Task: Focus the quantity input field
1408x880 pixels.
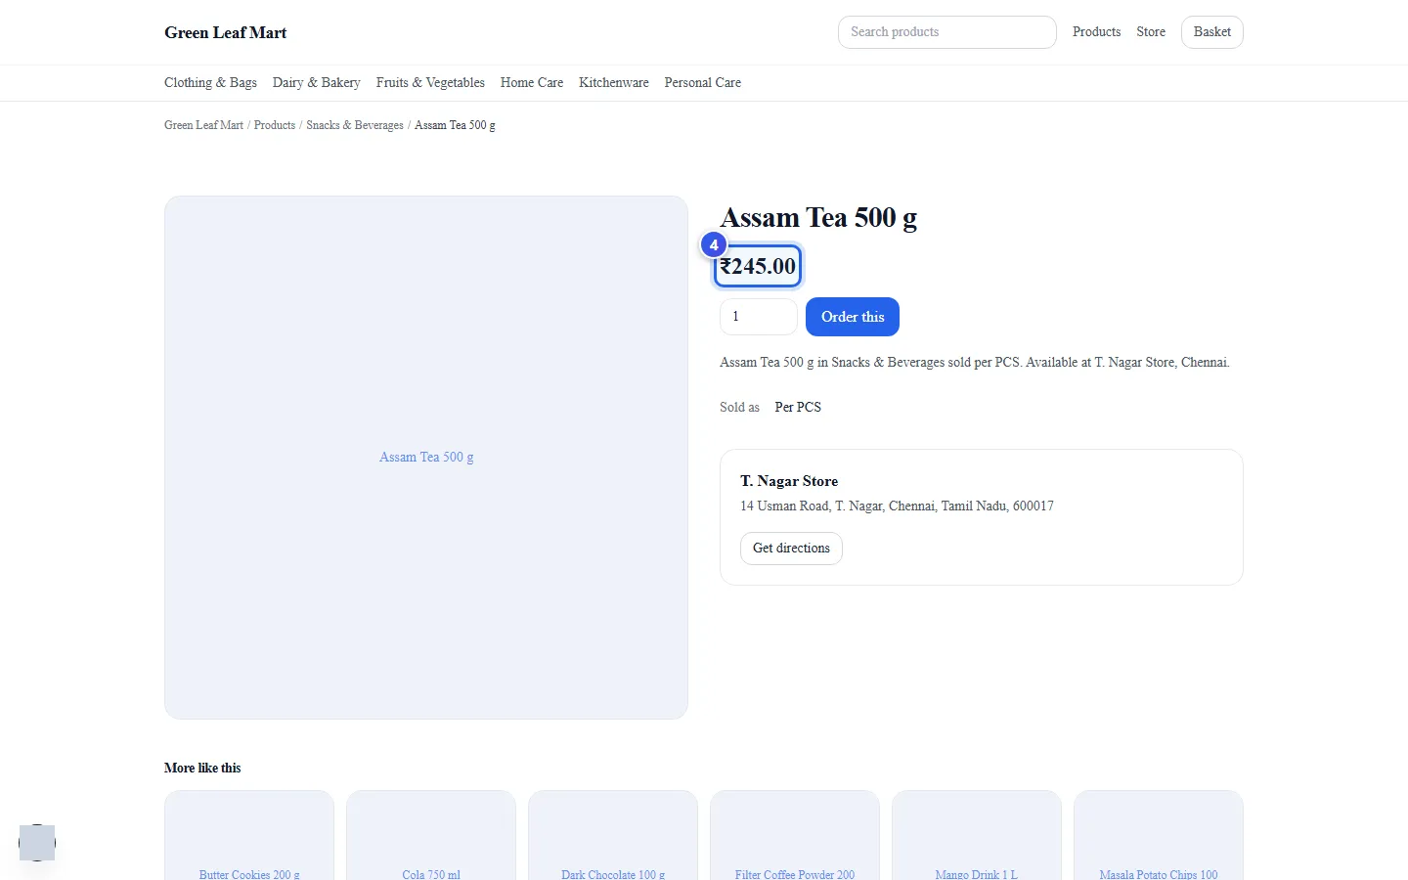Action: (759, 317)
